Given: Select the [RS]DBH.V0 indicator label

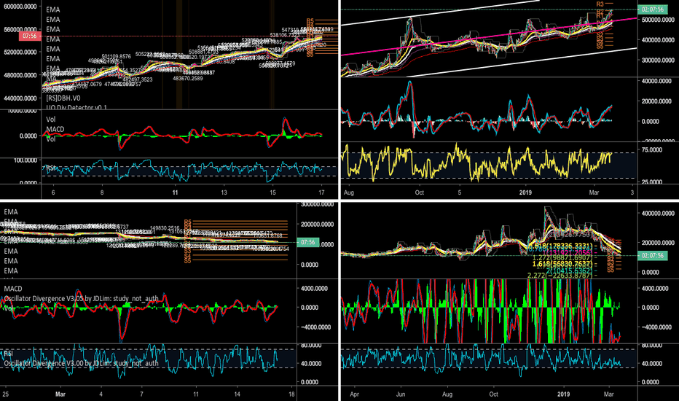Looking at the screenshot, I should 63,98.
